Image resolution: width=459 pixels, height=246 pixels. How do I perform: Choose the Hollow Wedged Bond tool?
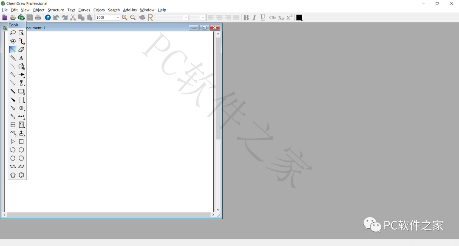tap(13, 108)
